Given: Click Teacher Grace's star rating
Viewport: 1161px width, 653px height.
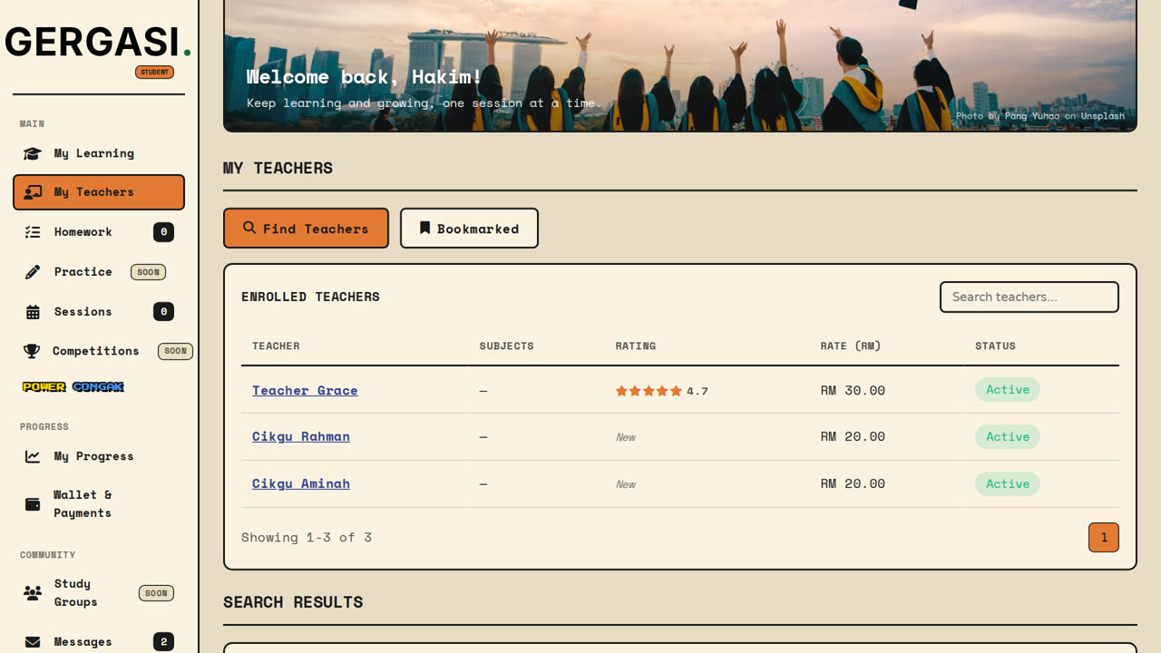Looking at the screenshot, I should [649, 391].
